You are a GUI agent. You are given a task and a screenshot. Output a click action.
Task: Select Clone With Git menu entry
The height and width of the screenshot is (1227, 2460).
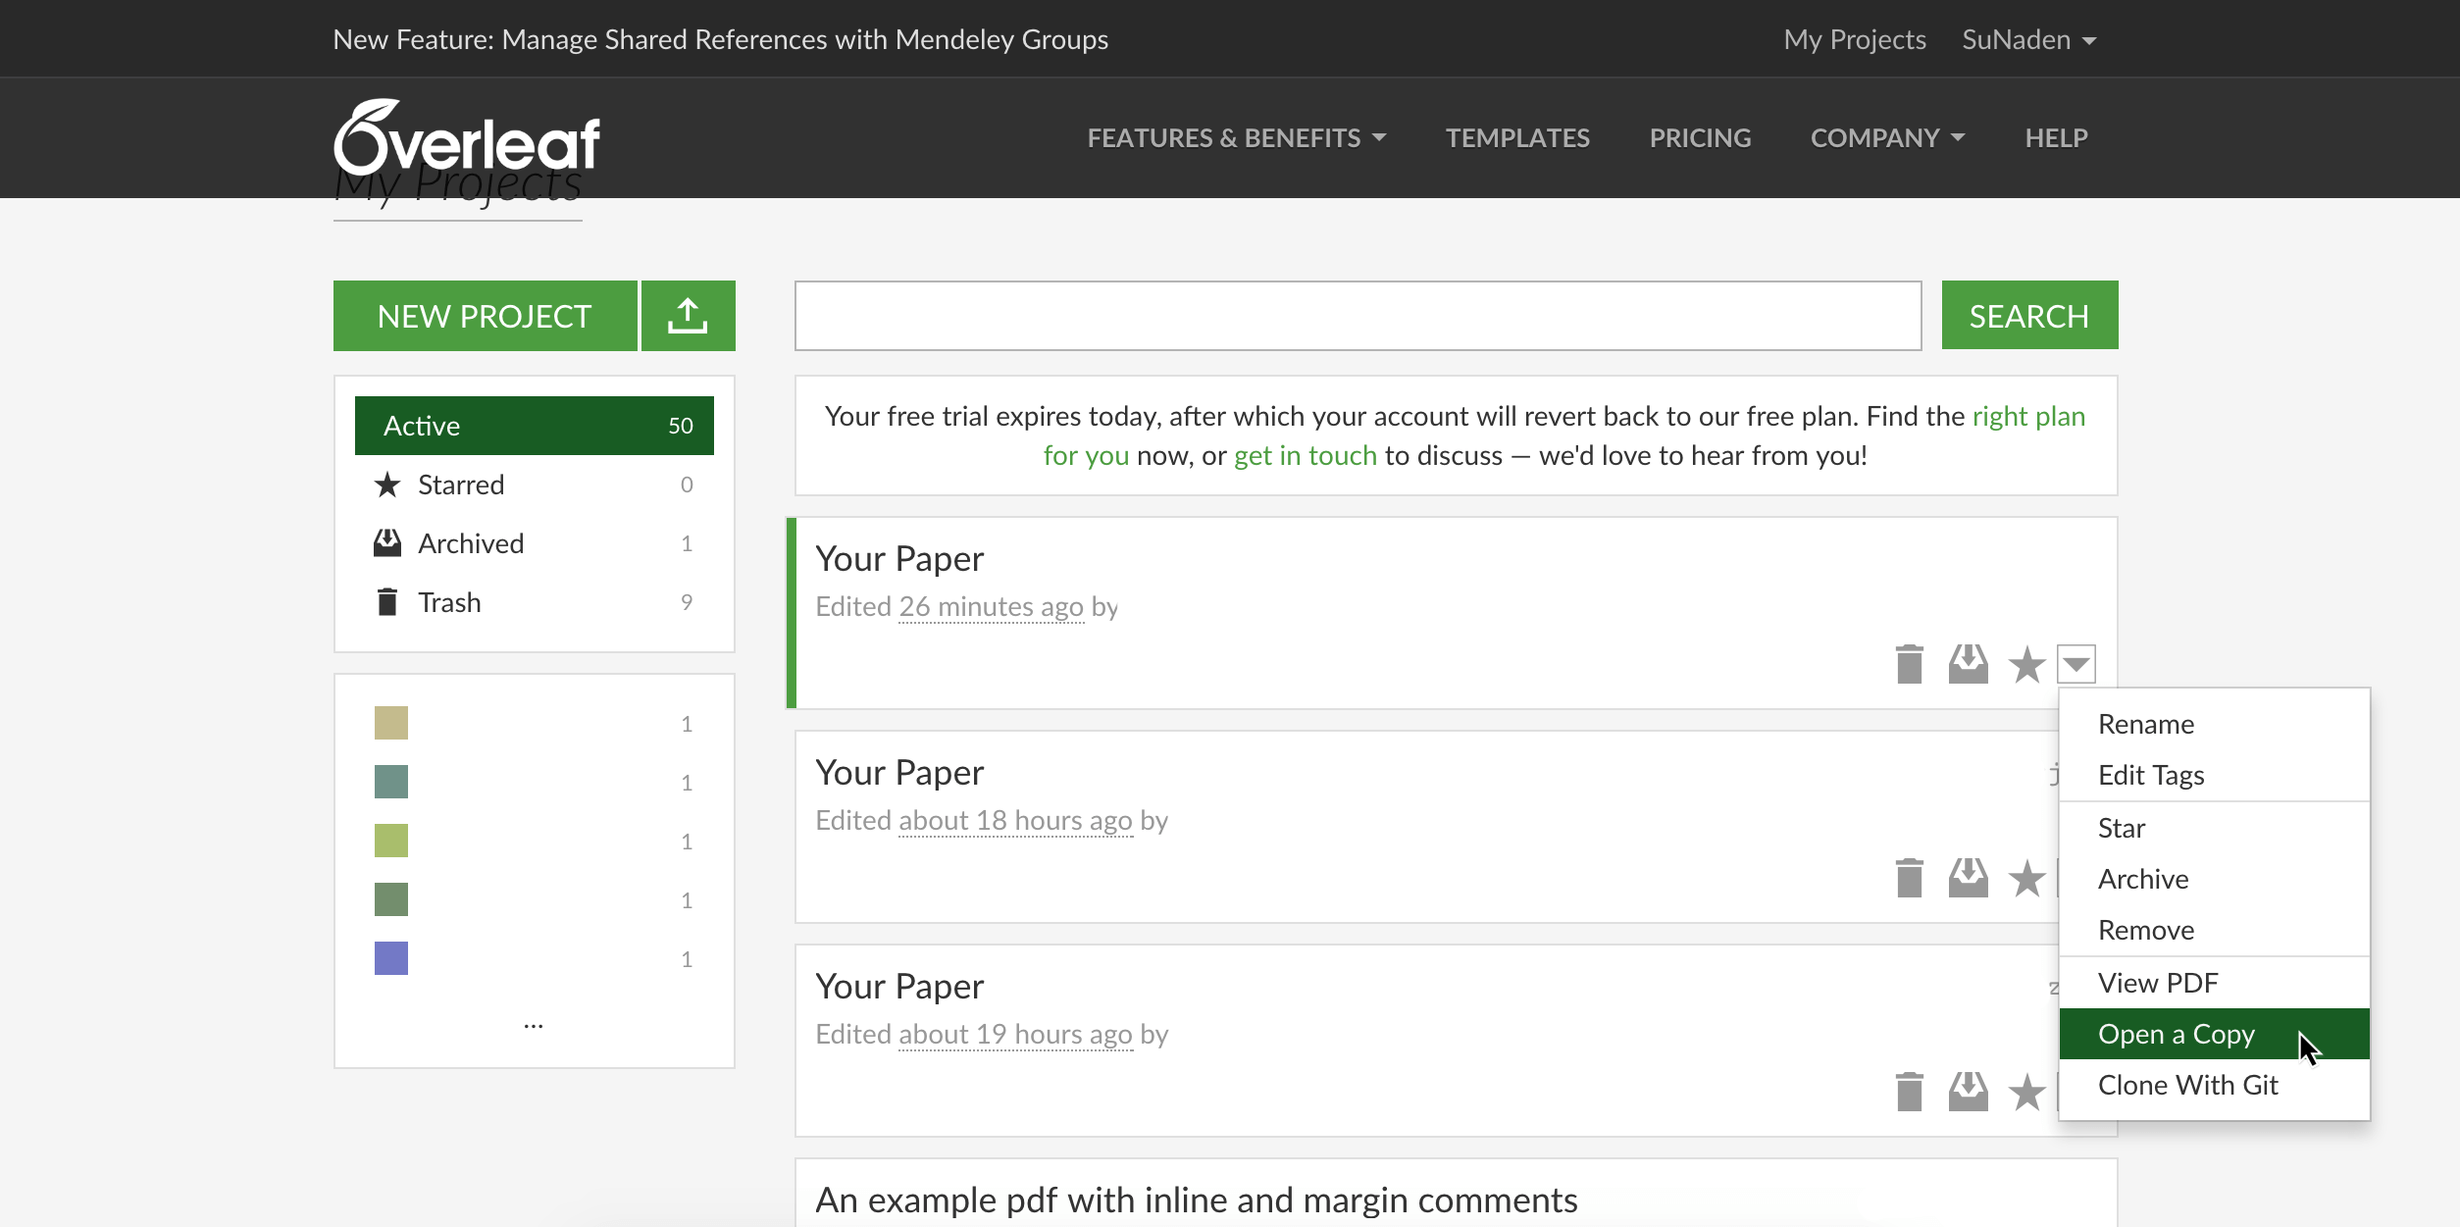click(x=2187, y=1085)
